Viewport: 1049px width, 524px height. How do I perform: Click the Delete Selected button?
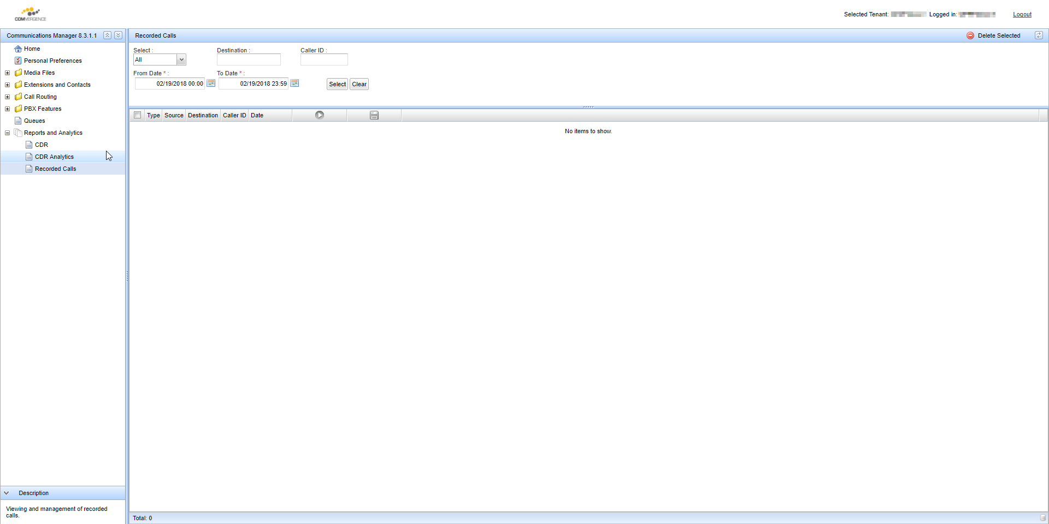pos(993,35)
